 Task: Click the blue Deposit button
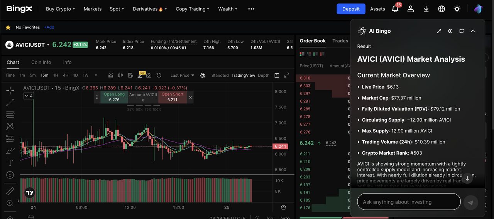pos(351,9)
